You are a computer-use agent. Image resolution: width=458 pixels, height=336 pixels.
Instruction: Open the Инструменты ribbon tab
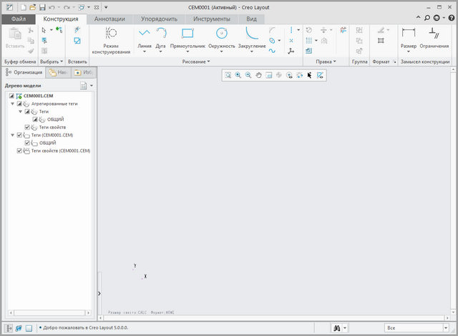click(x=210, y=19)
